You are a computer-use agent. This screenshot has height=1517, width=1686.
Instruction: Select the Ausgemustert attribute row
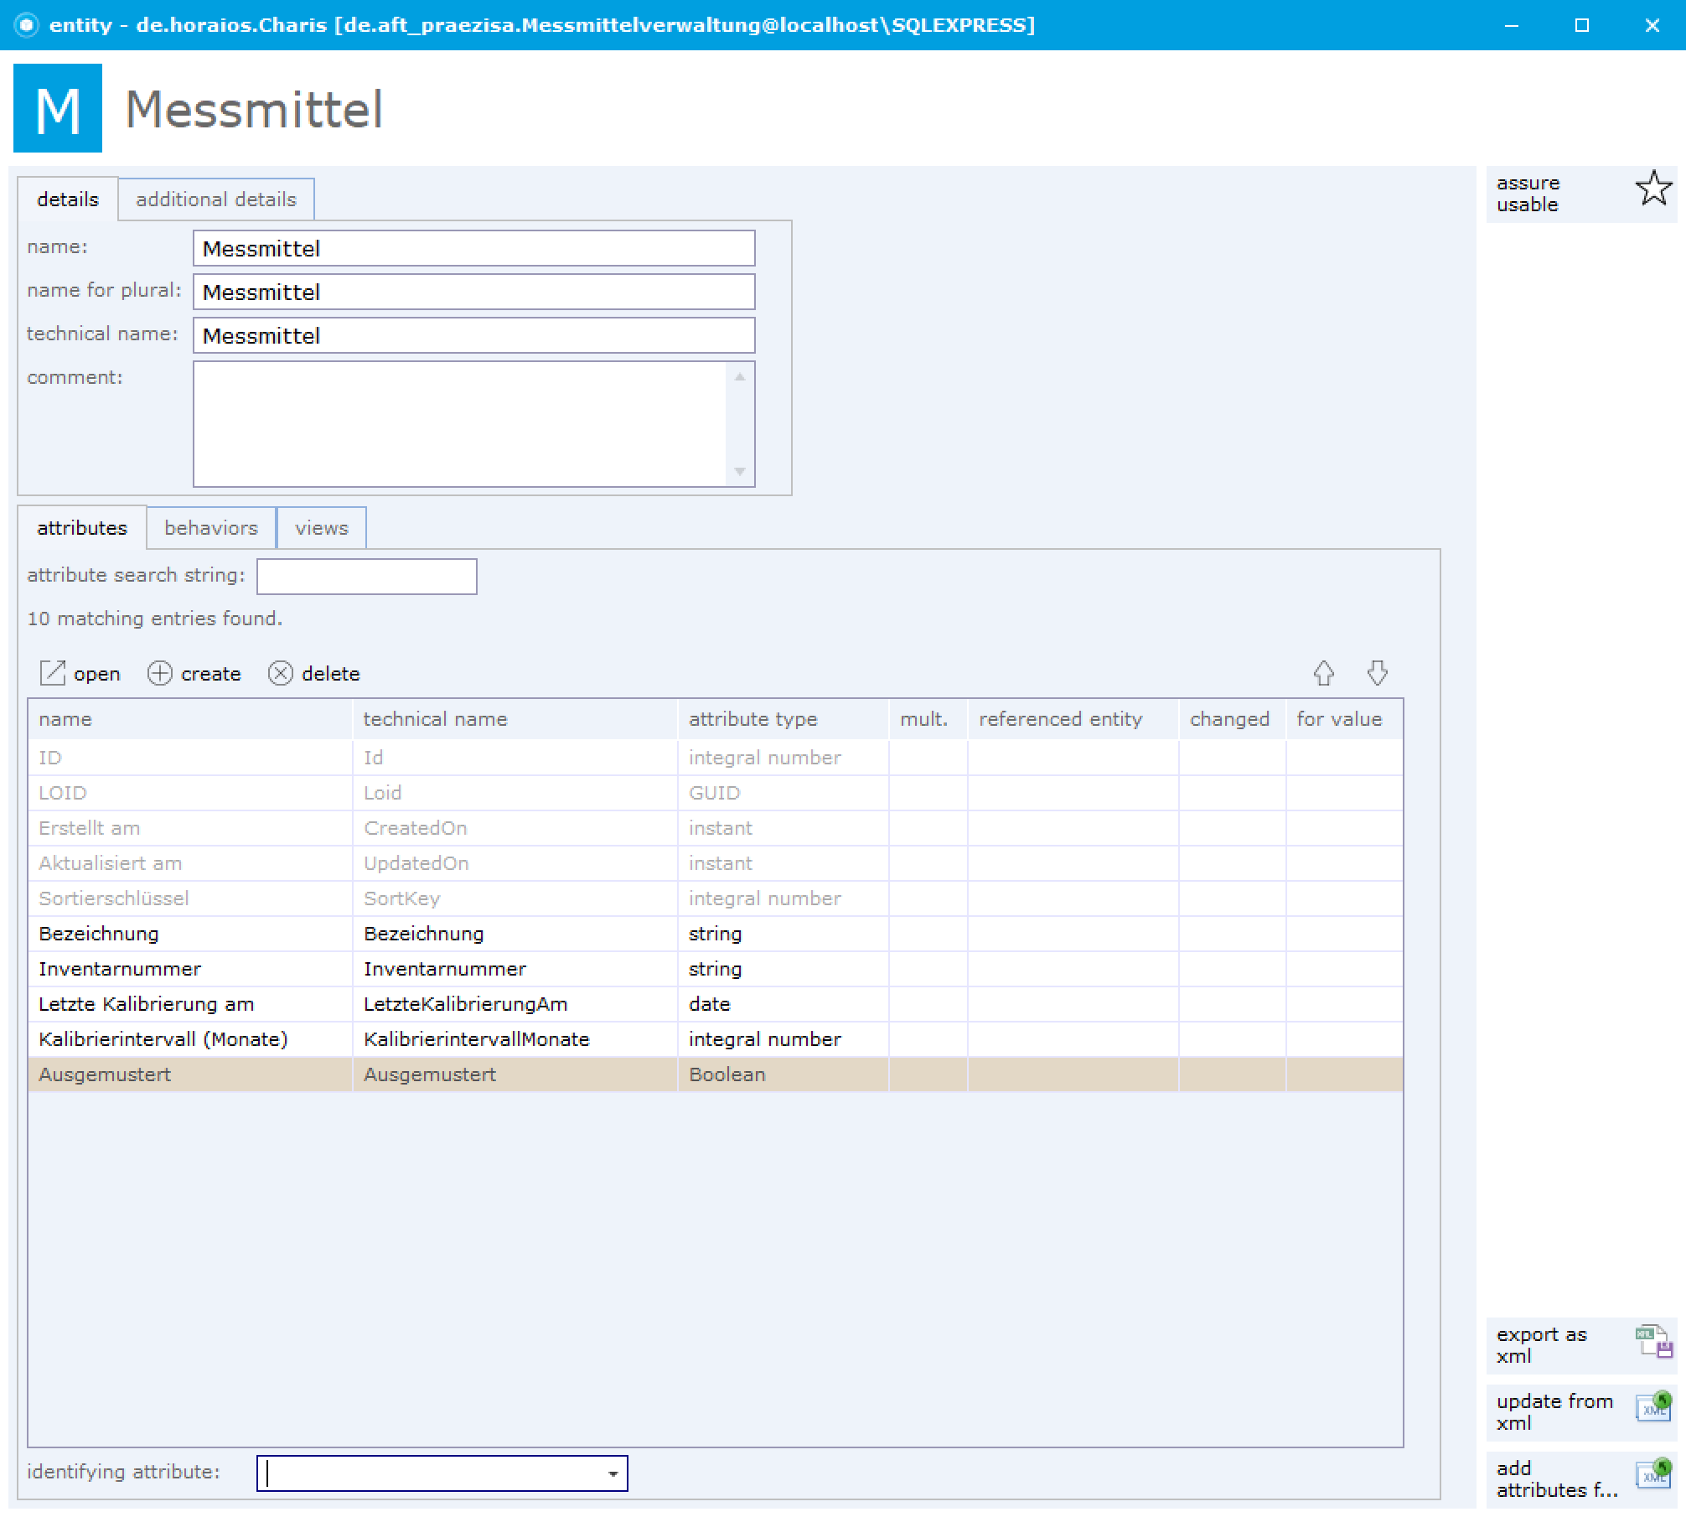[716, 1074]
